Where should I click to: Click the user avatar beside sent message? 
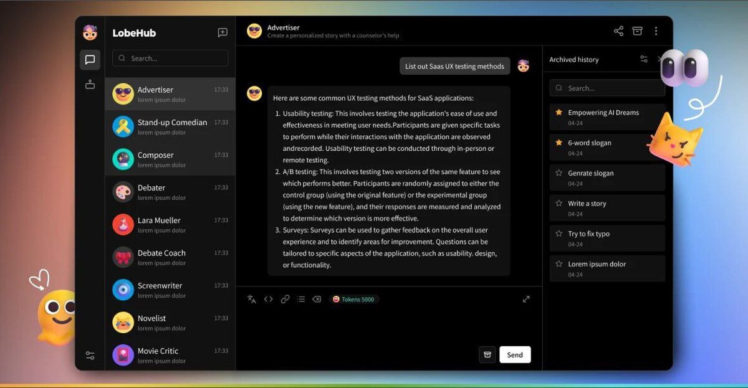click(524, 66)
